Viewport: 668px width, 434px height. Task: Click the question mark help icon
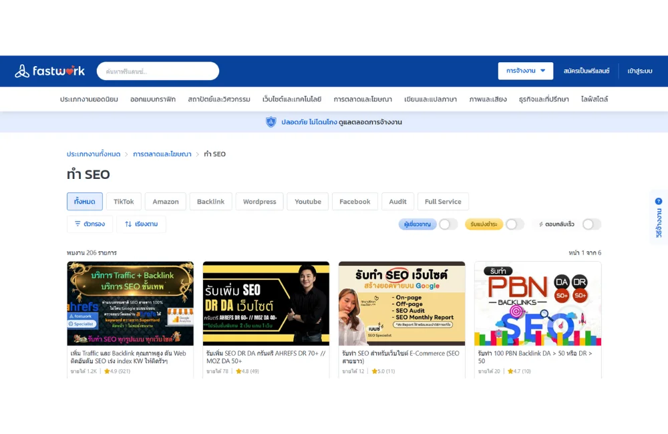(659, 201)
